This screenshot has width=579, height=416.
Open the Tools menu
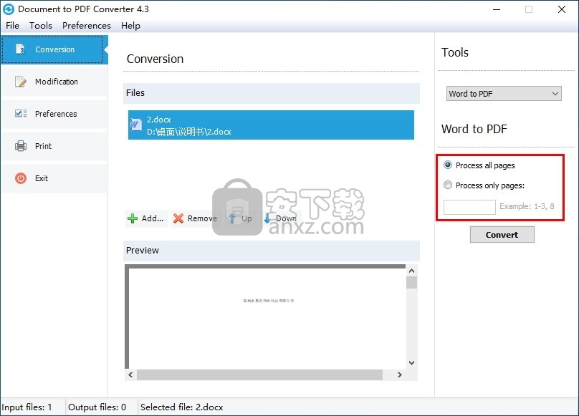(41, 26)
